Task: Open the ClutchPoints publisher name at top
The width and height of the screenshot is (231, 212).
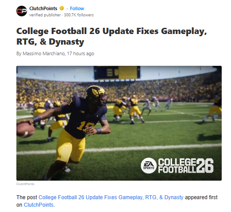Action: coord(43,8)
